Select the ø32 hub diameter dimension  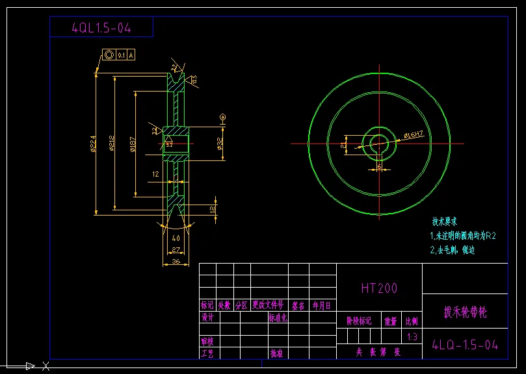220,143
